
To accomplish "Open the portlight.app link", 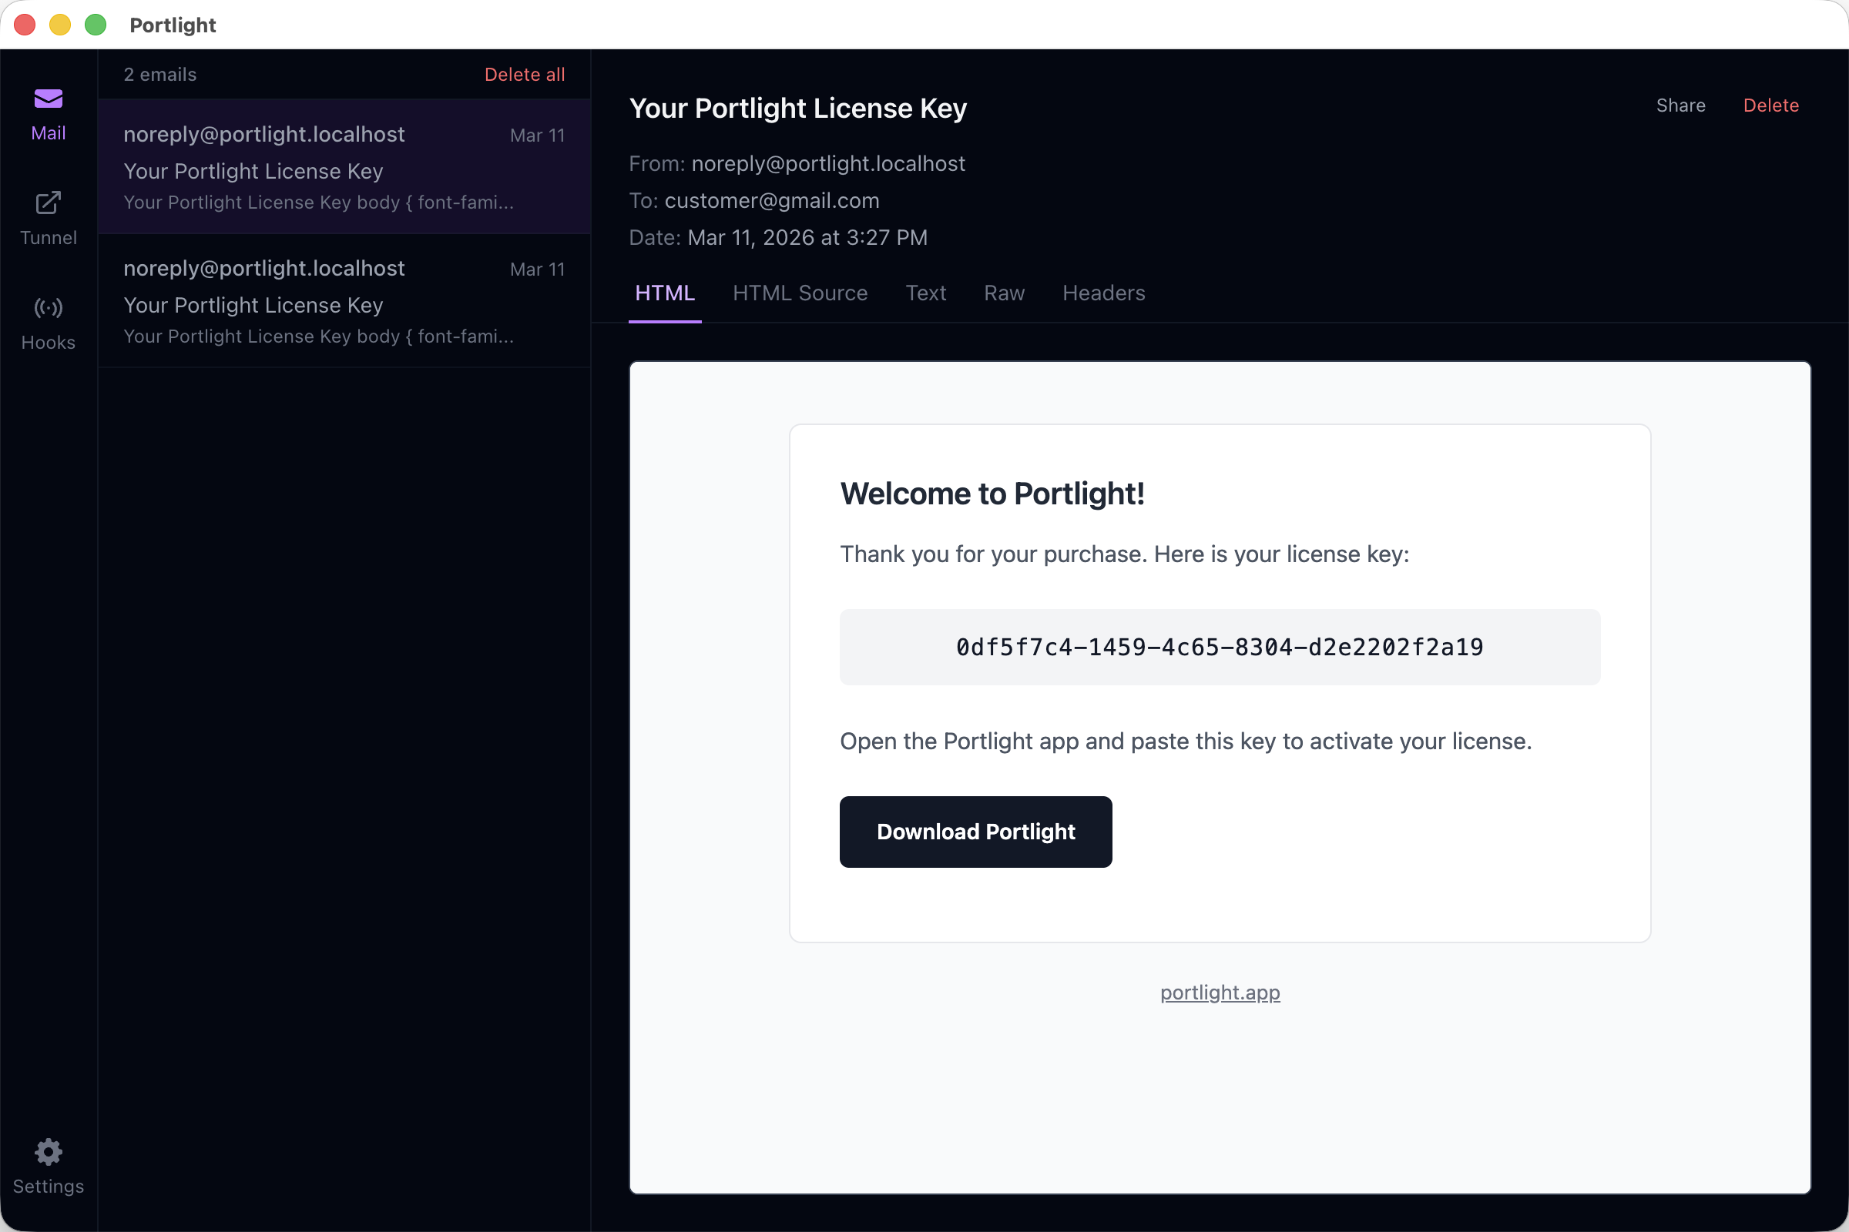I will pos(1220,993).
